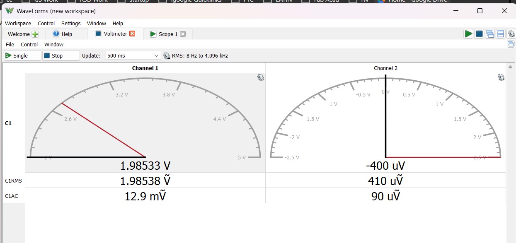Close the Voltmeter tab with the red X
The width and height of the screenshot is (516, 243).
[132, 34]
